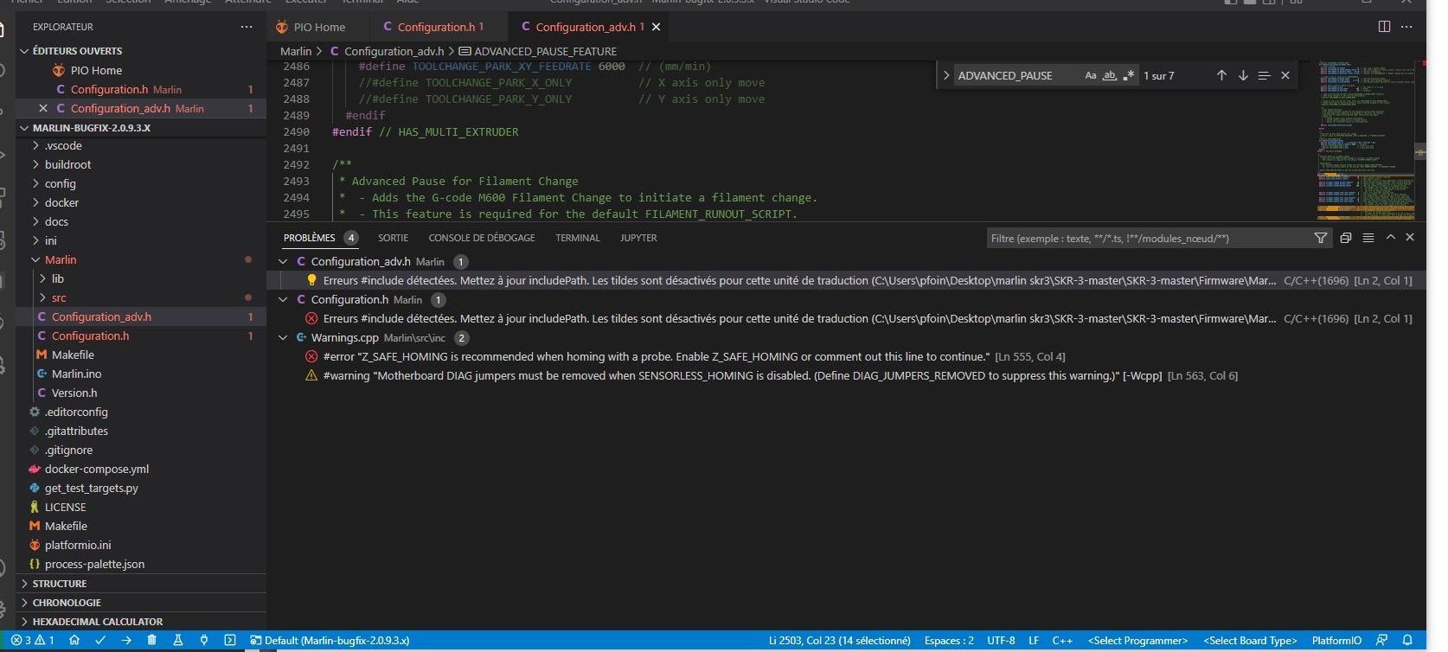Image resolution: width=1448 pixels, height=652 pixels.
Task: Maximize the bottom panel size
Action: pos(1391,237)
